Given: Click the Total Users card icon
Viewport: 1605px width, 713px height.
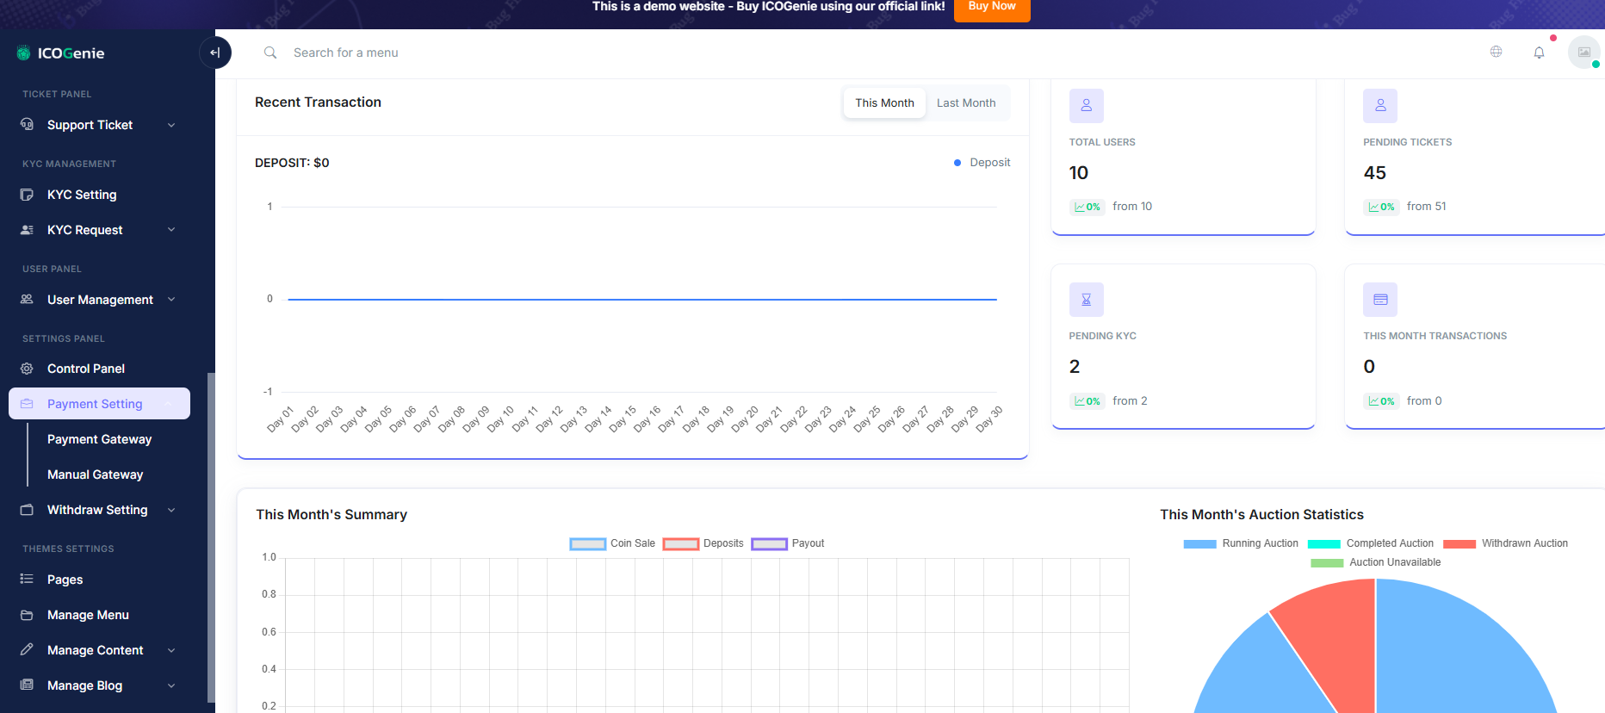Looking at the screenshot, I should (1087, 106).
